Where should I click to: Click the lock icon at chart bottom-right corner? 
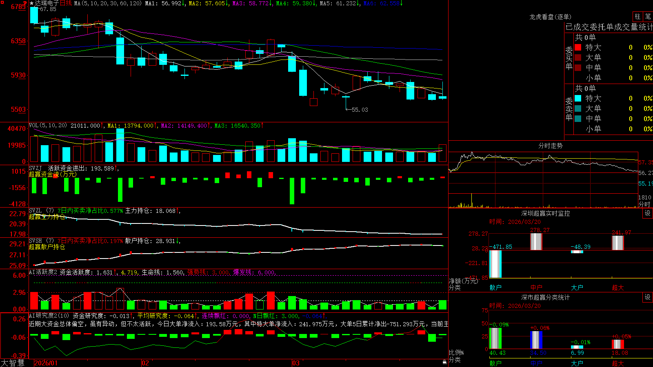click(x=445, y=362)
